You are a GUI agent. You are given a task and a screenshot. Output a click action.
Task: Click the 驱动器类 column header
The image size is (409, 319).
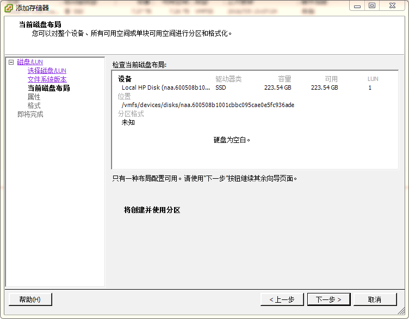(x=228, y=79)
